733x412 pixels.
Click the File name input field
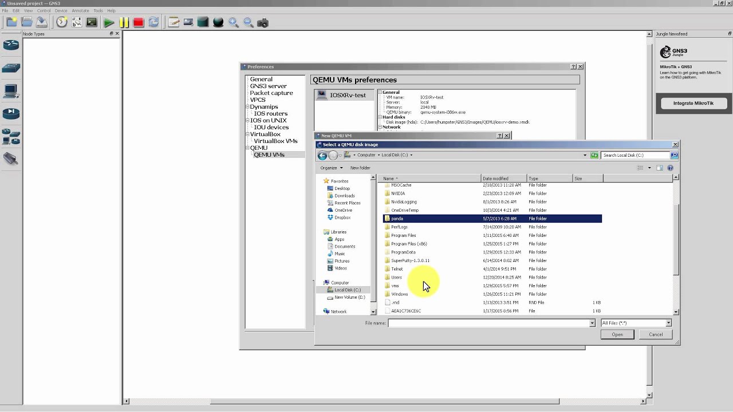coord(490,323)
